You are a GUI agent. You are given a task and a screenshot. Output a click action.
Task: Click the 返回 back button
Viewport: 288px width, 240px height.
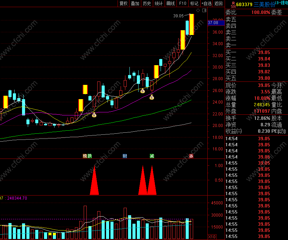click(x=219, y=3)
